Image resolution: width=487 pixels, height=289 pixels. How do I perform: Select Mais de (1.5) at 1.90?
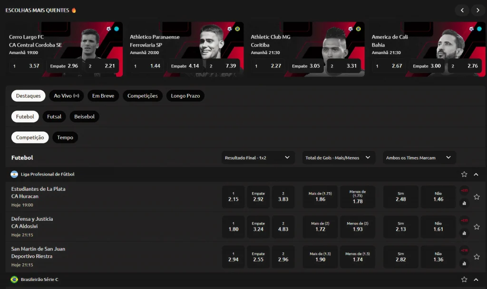click(320, 257)
